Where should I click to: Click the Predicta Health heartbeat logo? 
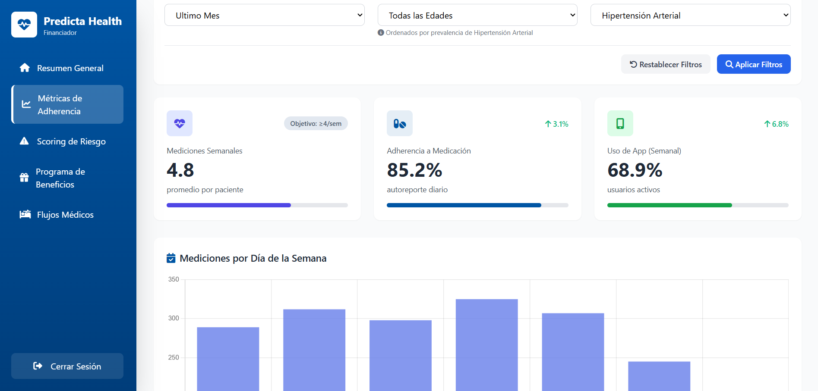tap(24, 25)
